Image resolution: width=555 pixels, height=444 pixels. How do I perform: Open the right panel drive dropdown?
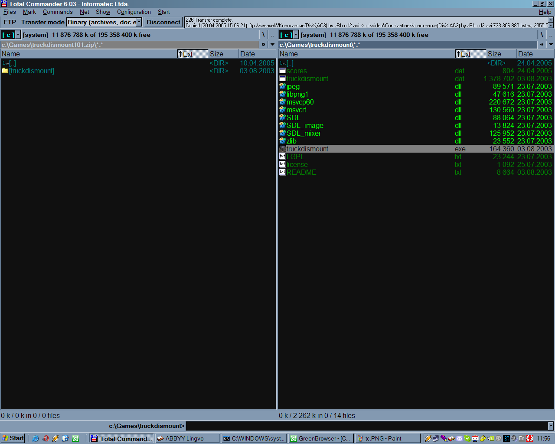296,35
